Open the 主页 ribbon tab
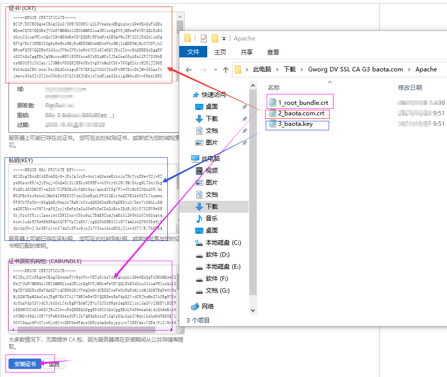 click(220, 52)
